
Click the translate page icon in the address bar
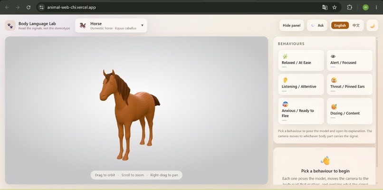click(x=325, y=7)
